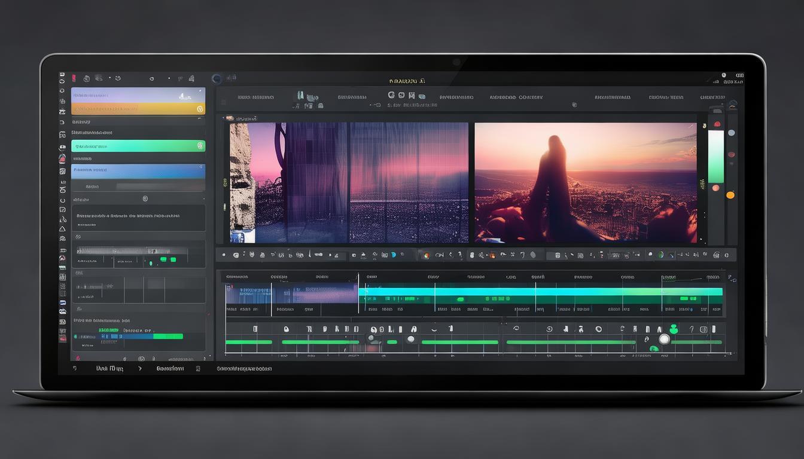Toggle the circle icon on orange gradient bar
The image size is (804, 459).
pyautogui.click(x=199, y=109)
